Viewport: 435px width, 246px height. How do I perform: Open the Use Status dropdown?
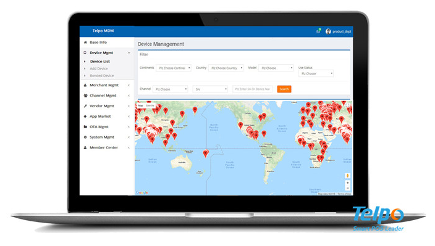[x=316, y=73]
